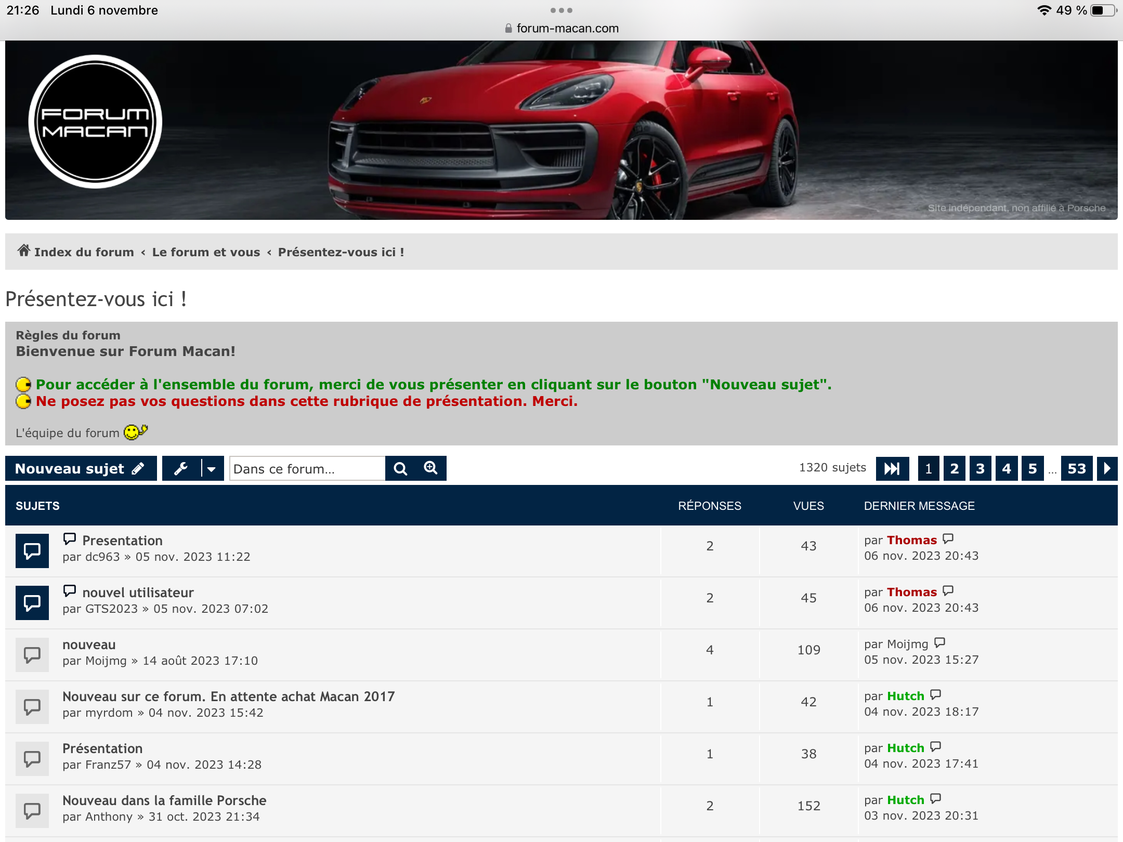Open the wrench topic tools button
Image resolution: width=1123 pixels, height=842 pixels.
[181, 469]
